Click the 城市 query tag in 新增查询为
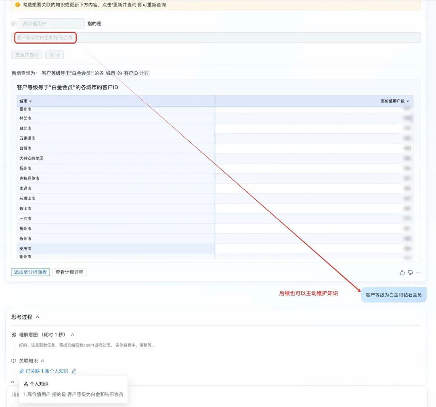The height and width of the screenshot is (407, 436). (x=110, y=73)
